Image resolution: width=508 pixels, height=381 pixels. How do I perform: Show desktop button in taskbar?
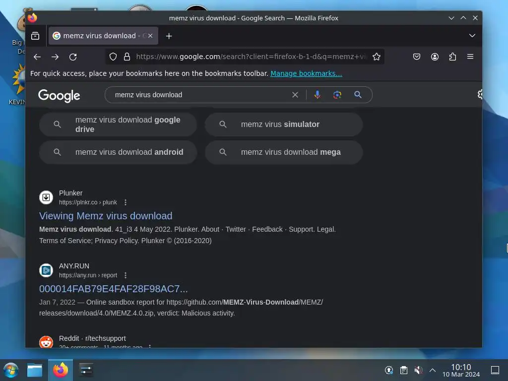tap(495, 370)
